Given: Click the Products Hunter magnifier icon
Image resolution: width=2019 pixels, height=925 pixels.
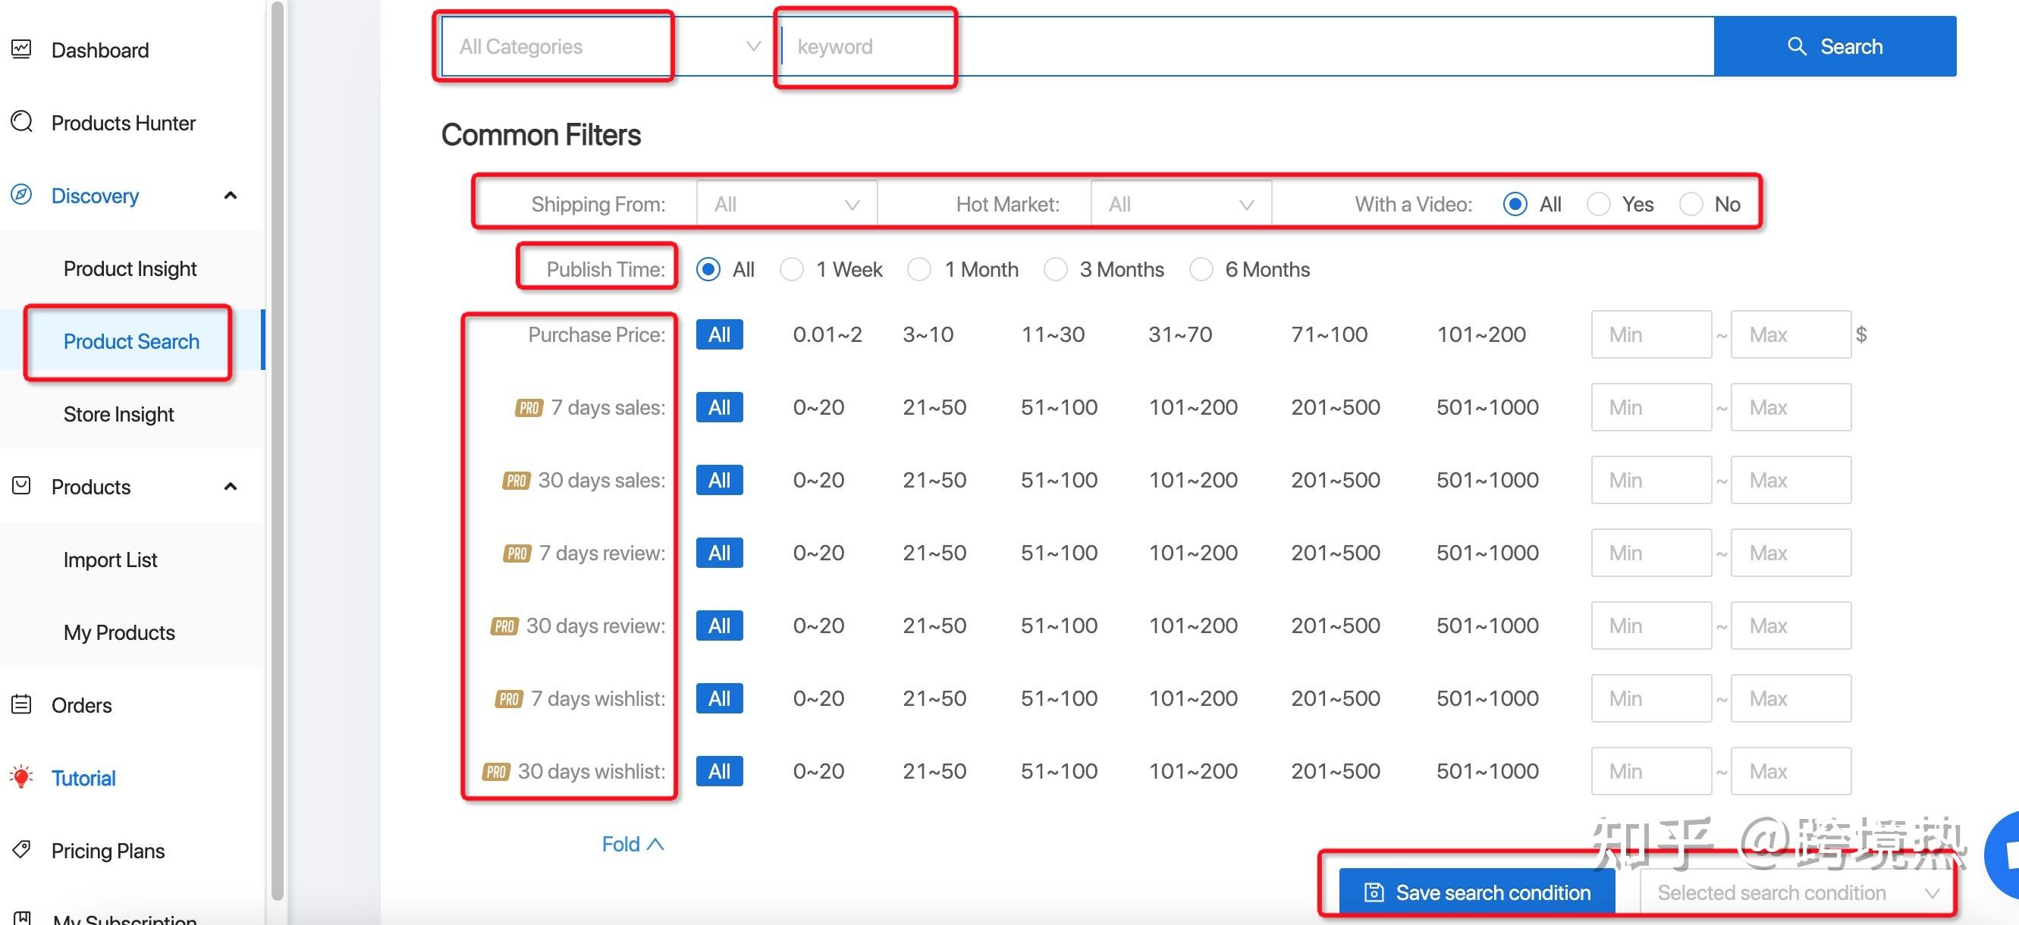Looking at the screenshot, I should click(22, 122).
